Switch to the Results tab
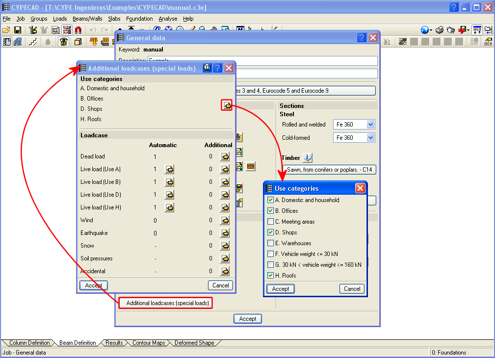 [114, 343]
